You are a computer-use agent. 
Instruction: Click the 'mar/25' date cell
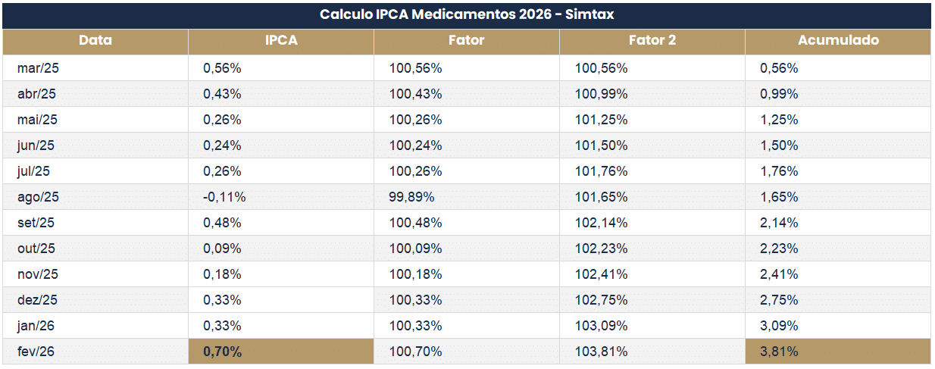click(x=38, y=68)
